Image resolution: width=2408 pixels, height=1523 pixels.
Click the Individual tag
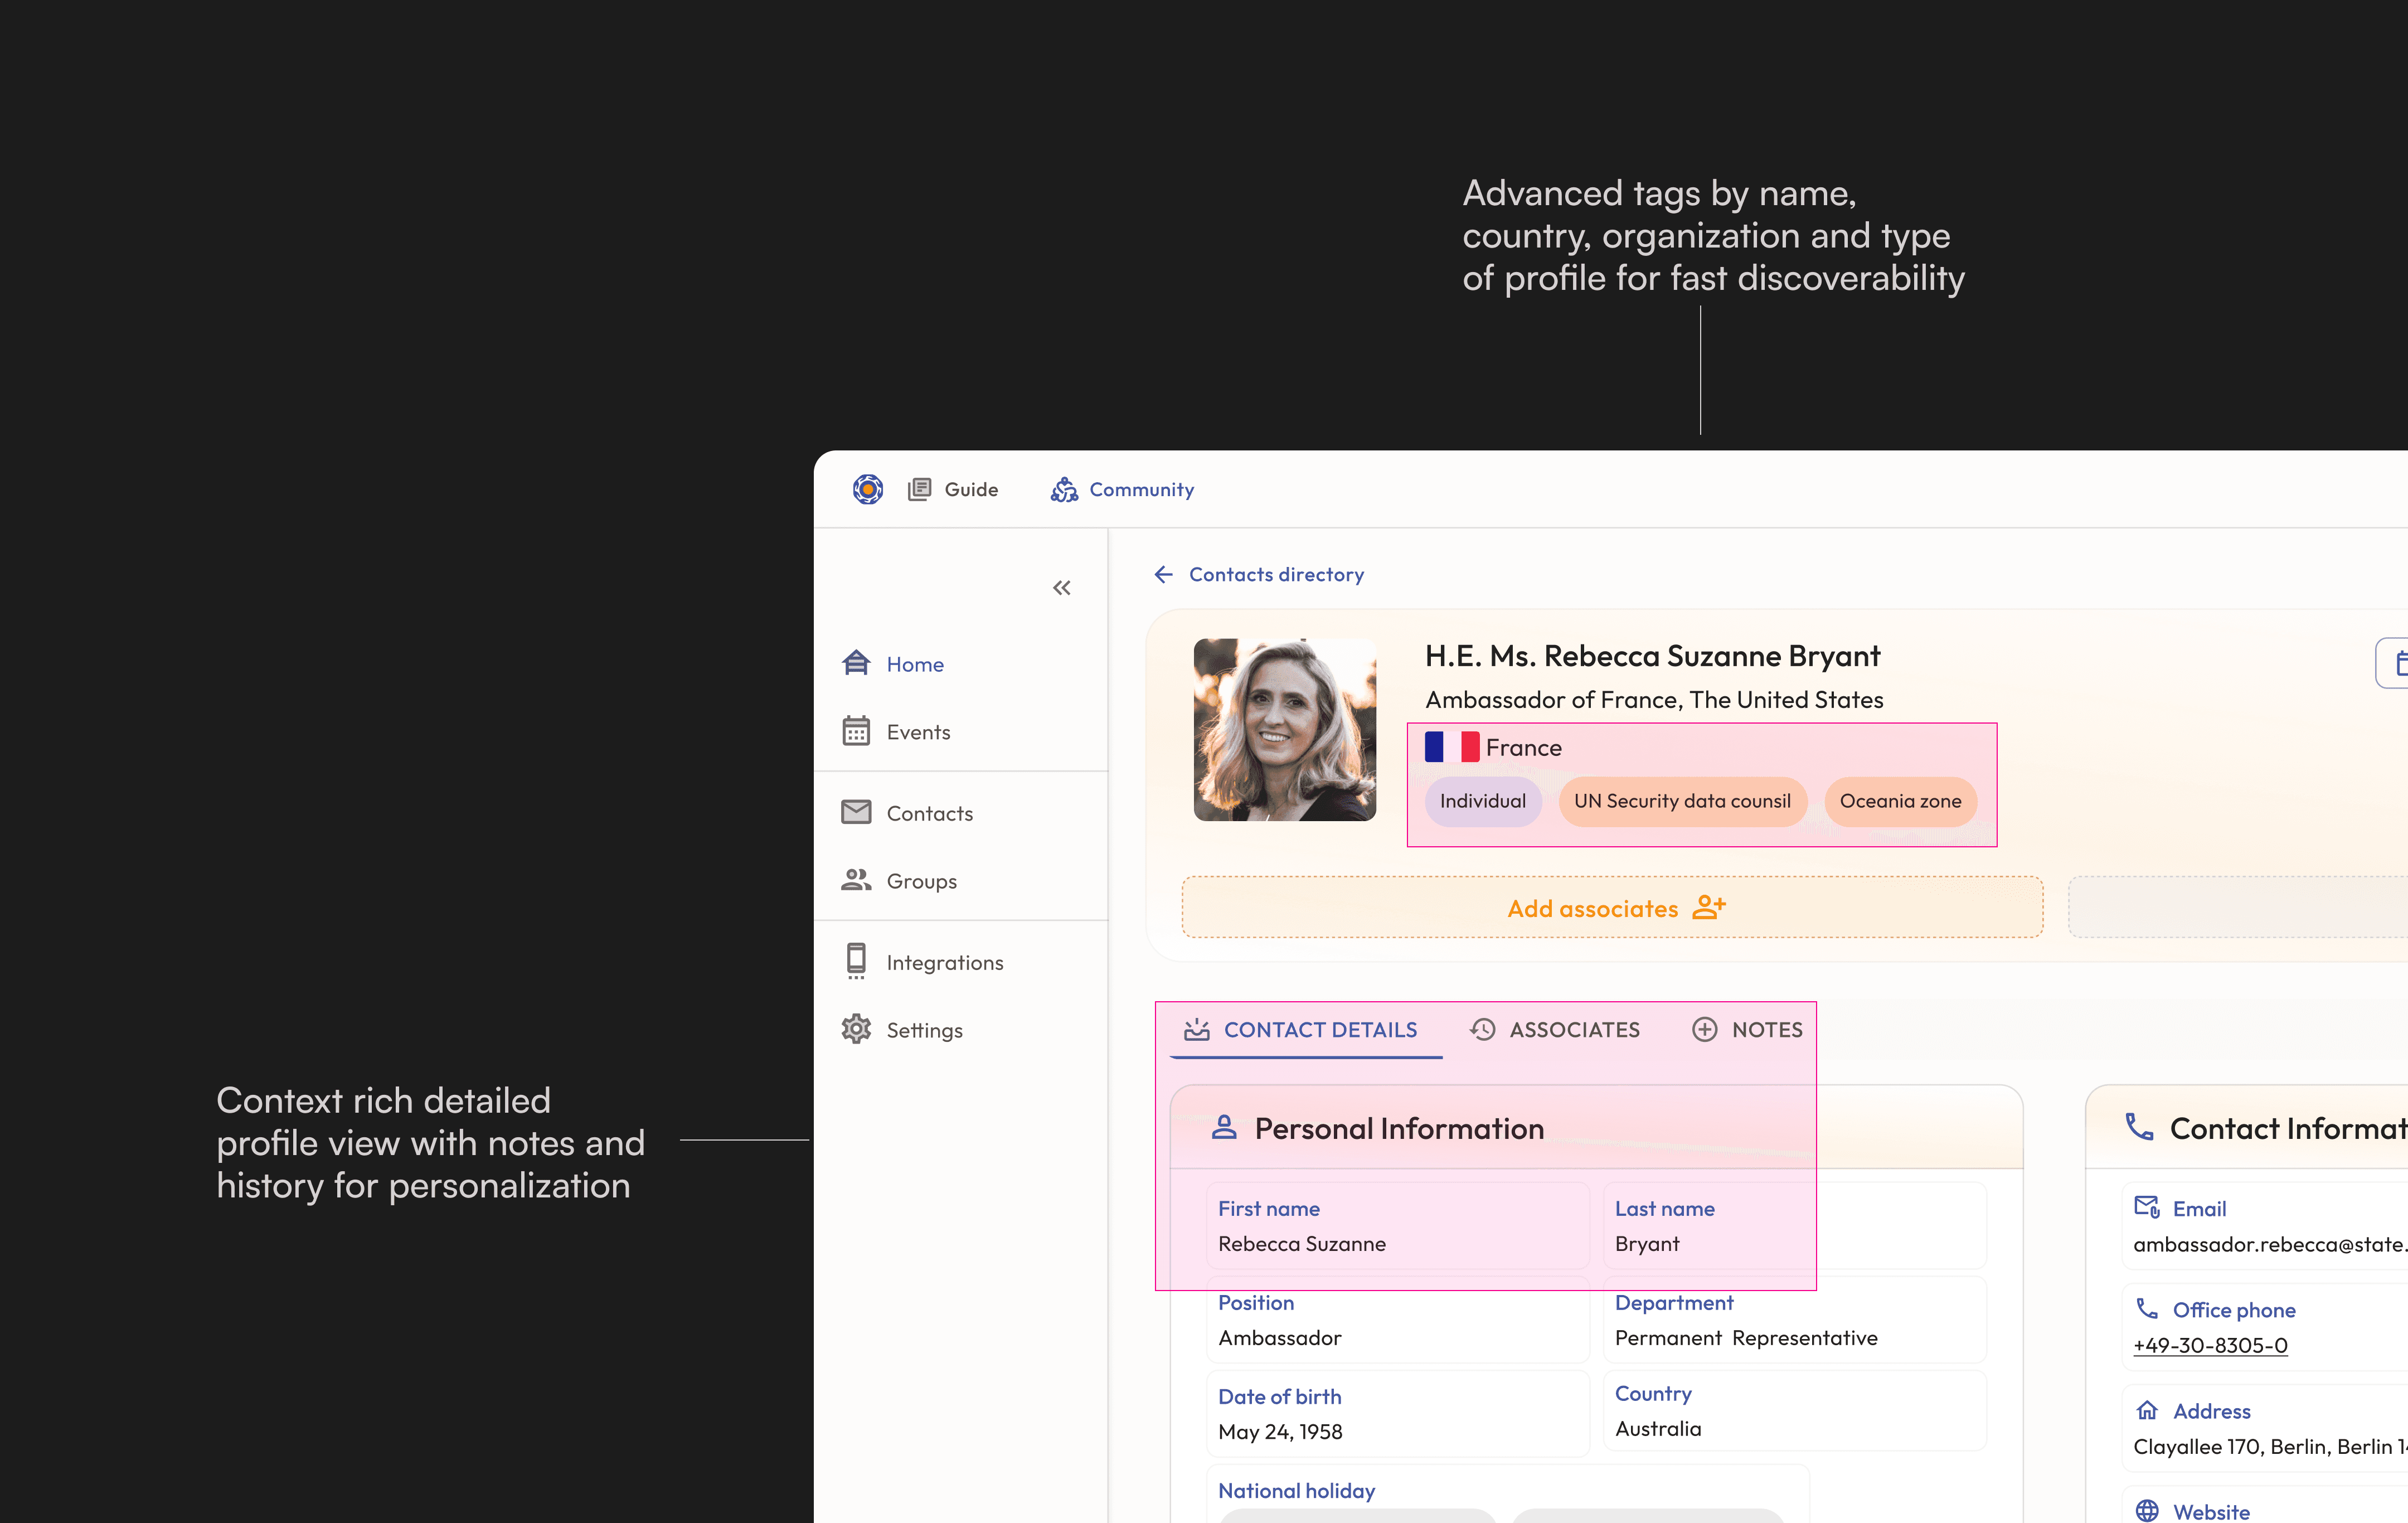tap(1482, 801)
